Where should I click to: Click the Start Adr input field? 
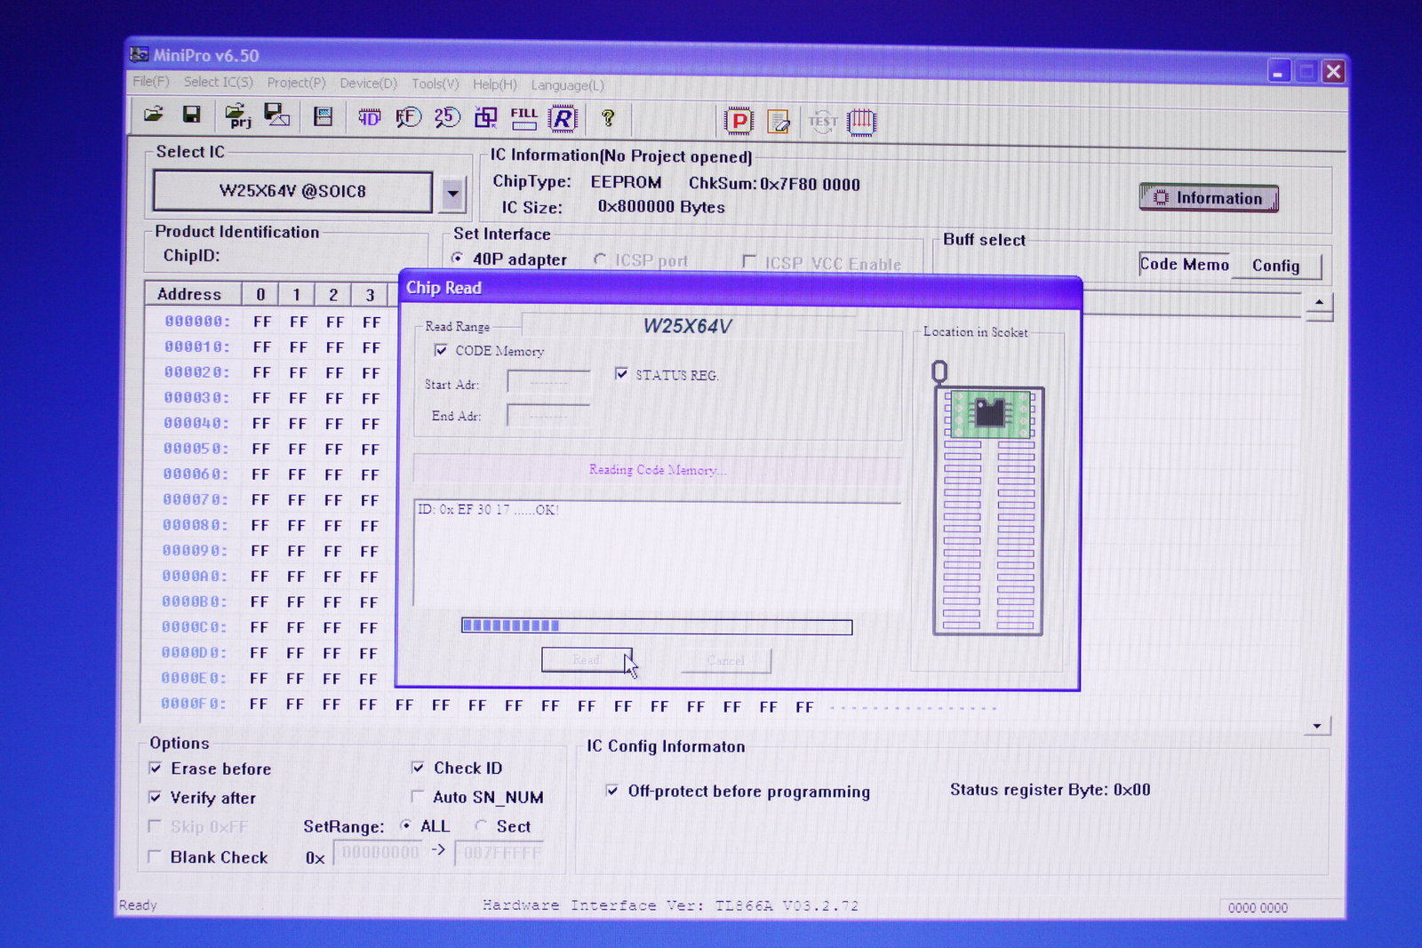coord(548,383)
